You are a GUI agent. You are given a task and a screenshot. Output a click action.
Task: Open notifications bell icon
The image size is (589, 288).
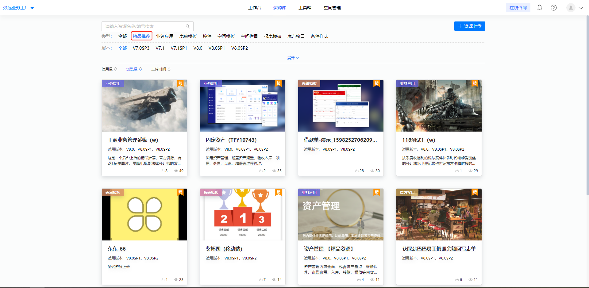[x=540, y=8]
